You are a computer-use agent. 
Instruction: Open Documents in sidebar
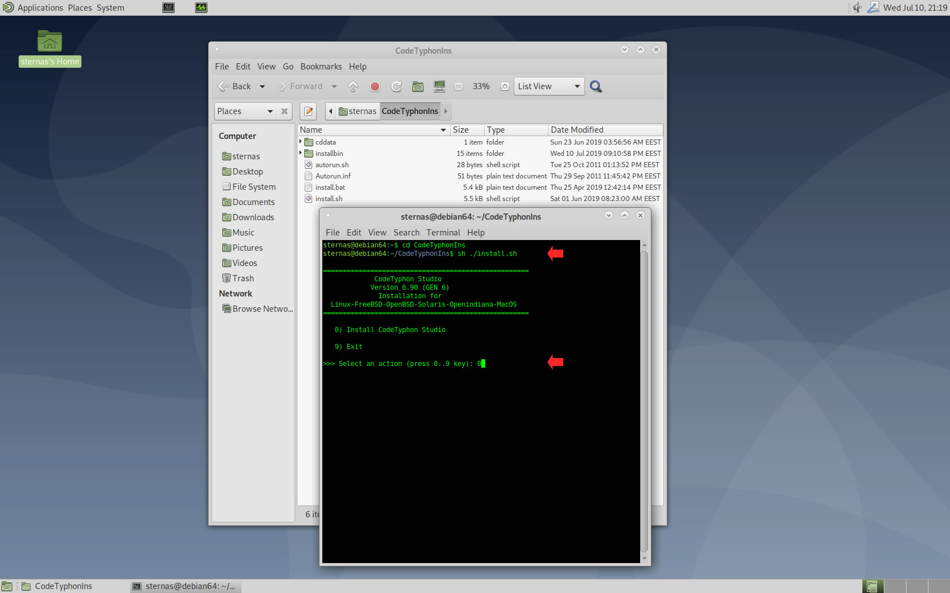click(248, 202)
